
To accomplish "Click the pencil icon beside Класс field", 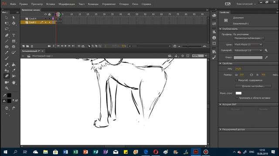I will [x=266, y=58].
